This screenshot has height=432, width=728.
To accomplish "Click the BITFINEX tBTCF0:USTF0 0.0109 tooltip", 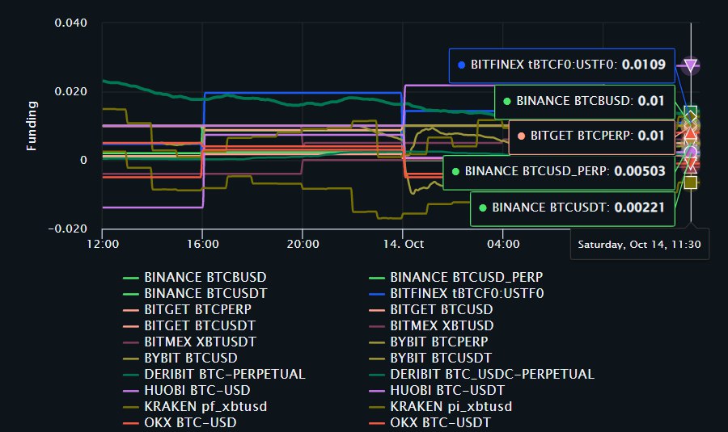I will pos(562,65).
